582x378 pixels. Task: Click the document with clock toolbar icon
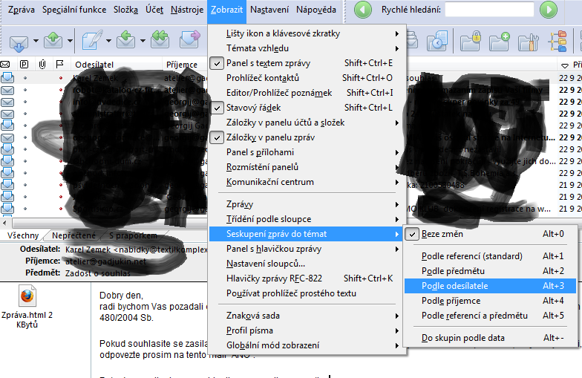tap(436, 41)
